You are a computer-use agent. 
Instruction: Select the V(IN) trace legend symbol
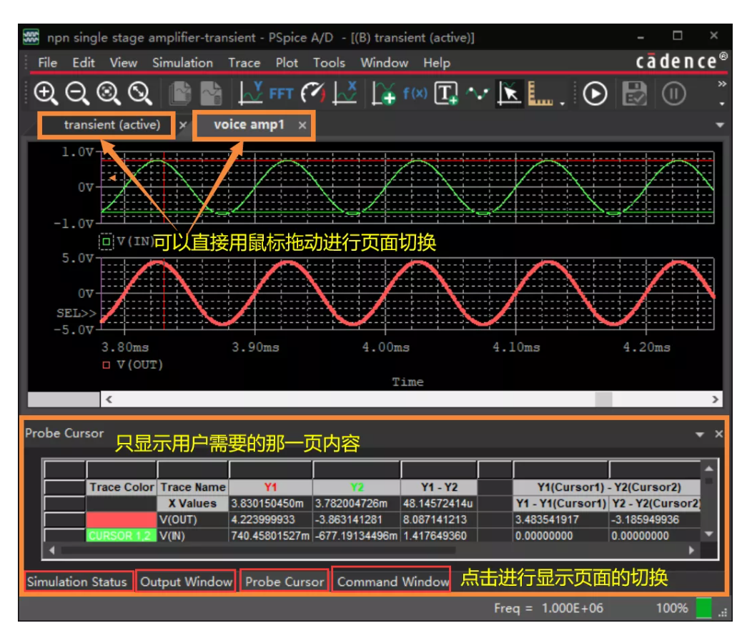[107, 241]
